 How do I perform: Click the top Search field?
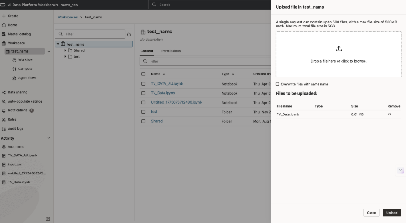coord(207,5)
